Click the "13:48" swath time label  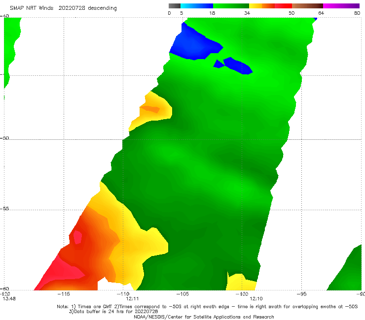point(9,299)
